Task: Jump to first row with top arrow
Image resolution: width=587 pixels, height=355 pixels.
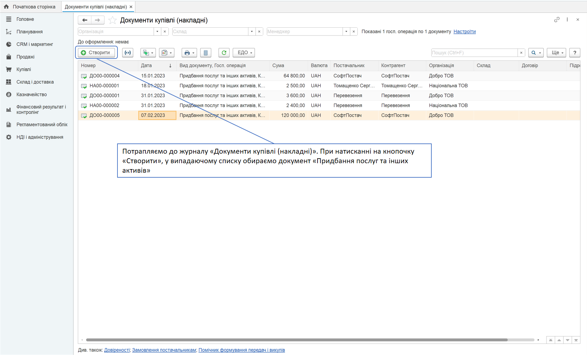Action: [x=550, y=340]
